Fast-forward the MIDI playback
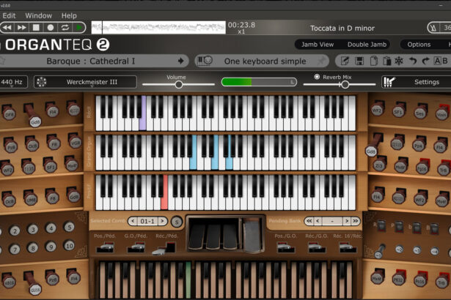Viewport: 451px width, 300px height. coord(22,28)
